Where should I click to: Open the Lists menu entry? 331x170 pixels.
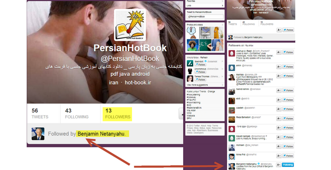(x=205, y=5)
